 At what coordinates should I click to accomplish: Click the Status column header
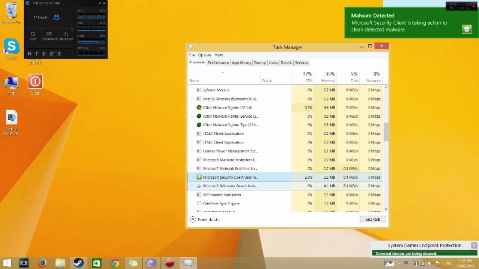pos(276,77)
